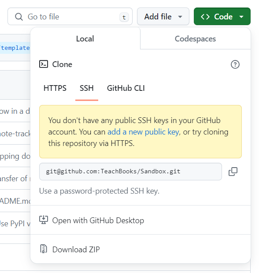Click the SSH keys warning message text

point(138,132)
